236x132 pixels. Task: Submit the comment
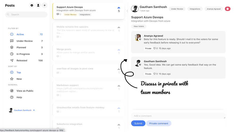tap(138, 123)
